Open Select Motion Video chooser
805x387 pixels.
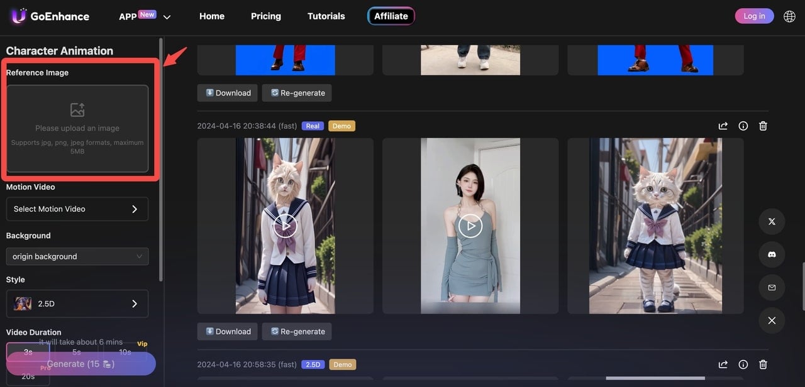click(77, 209)
